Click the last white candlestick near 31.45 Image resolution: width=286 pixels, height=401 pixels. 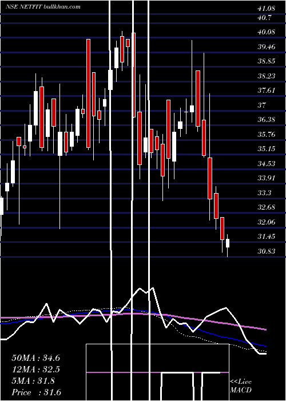click(x=228, y=243)
